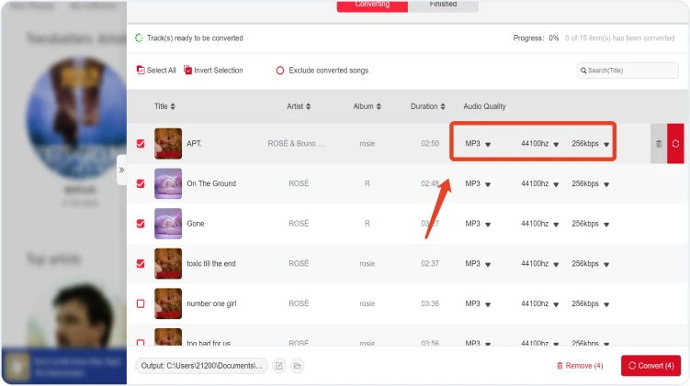Click the Select All icon
The height and width of the screenshot is (386, 690).
141,71
